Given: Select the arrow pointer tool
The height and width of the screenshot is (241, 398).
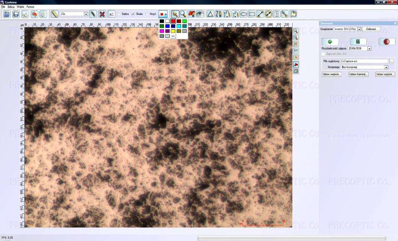Looking at the screenshot, I should [x=175, y=14].
